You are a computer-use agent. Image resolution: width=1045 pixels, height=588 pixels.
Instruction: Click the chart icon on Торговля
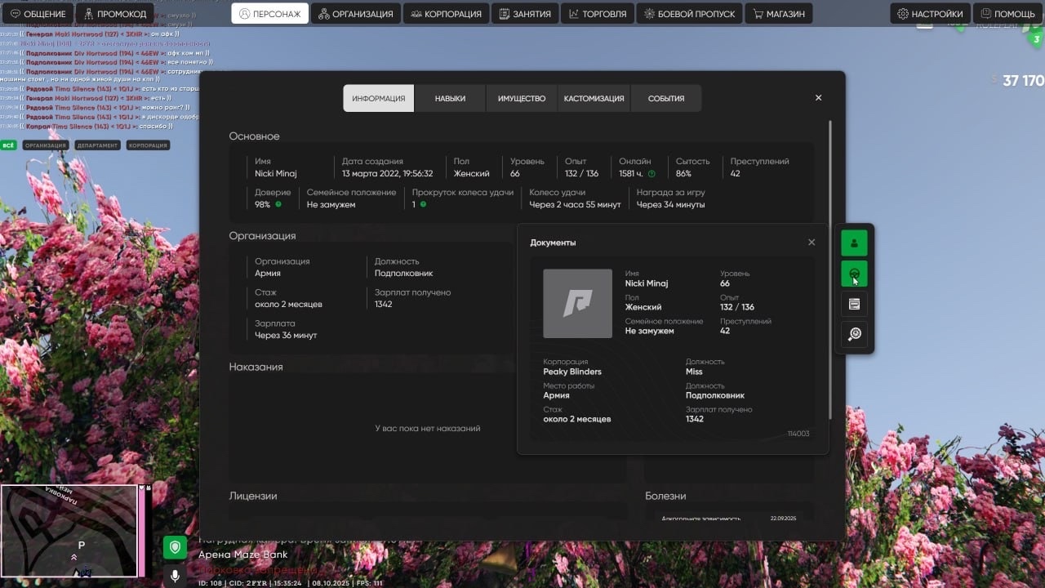pyautogui.click(x=574, y=14)
